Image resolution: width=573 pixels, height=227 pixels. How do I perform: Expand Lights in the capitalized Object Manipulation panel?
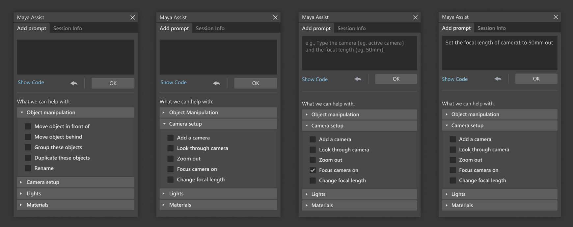(x=218, y=193)
